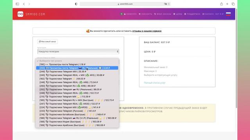Click the Выберите интересующую услугу text
This screenshot has height=140, width=250.
click(x=161, y=75)
